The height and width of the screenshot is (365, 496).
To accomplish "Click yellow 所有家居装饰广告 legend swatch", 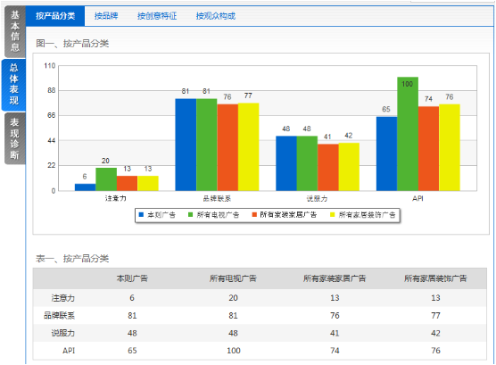I will 333,215.
